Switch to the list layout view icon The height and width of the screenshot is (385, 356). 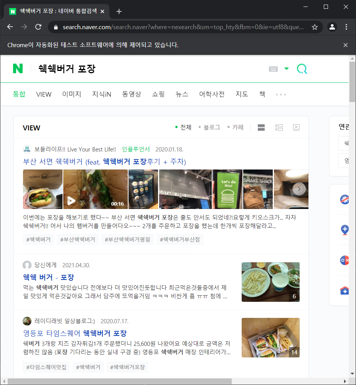(x=279, y=127)
